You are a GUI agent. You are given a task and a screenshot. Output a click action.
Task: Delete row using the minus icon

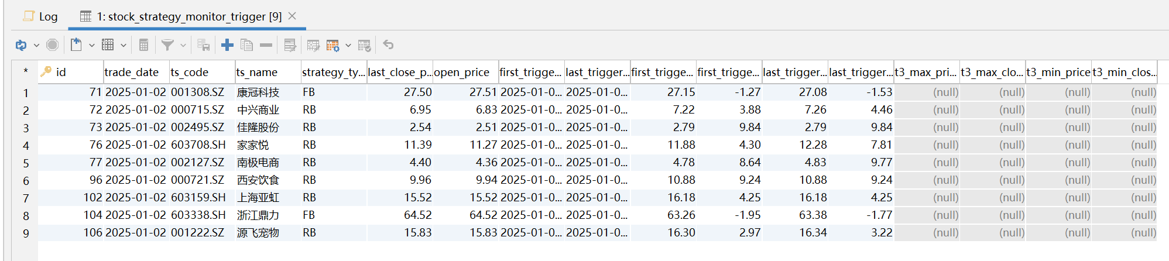pyautogui.click(x=266, y=45)
